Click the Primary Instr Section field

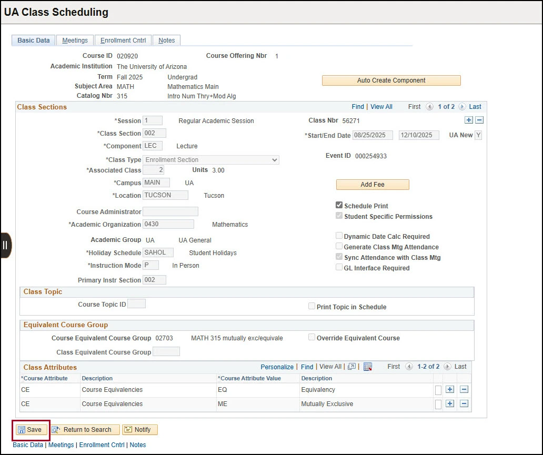154,280
